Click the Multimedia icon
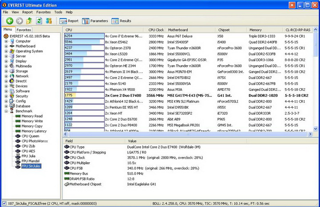 pos(12,66)
